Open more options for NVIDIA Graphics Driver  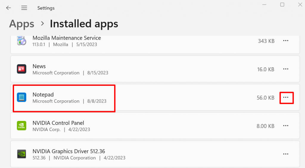[x=286, y=154]
